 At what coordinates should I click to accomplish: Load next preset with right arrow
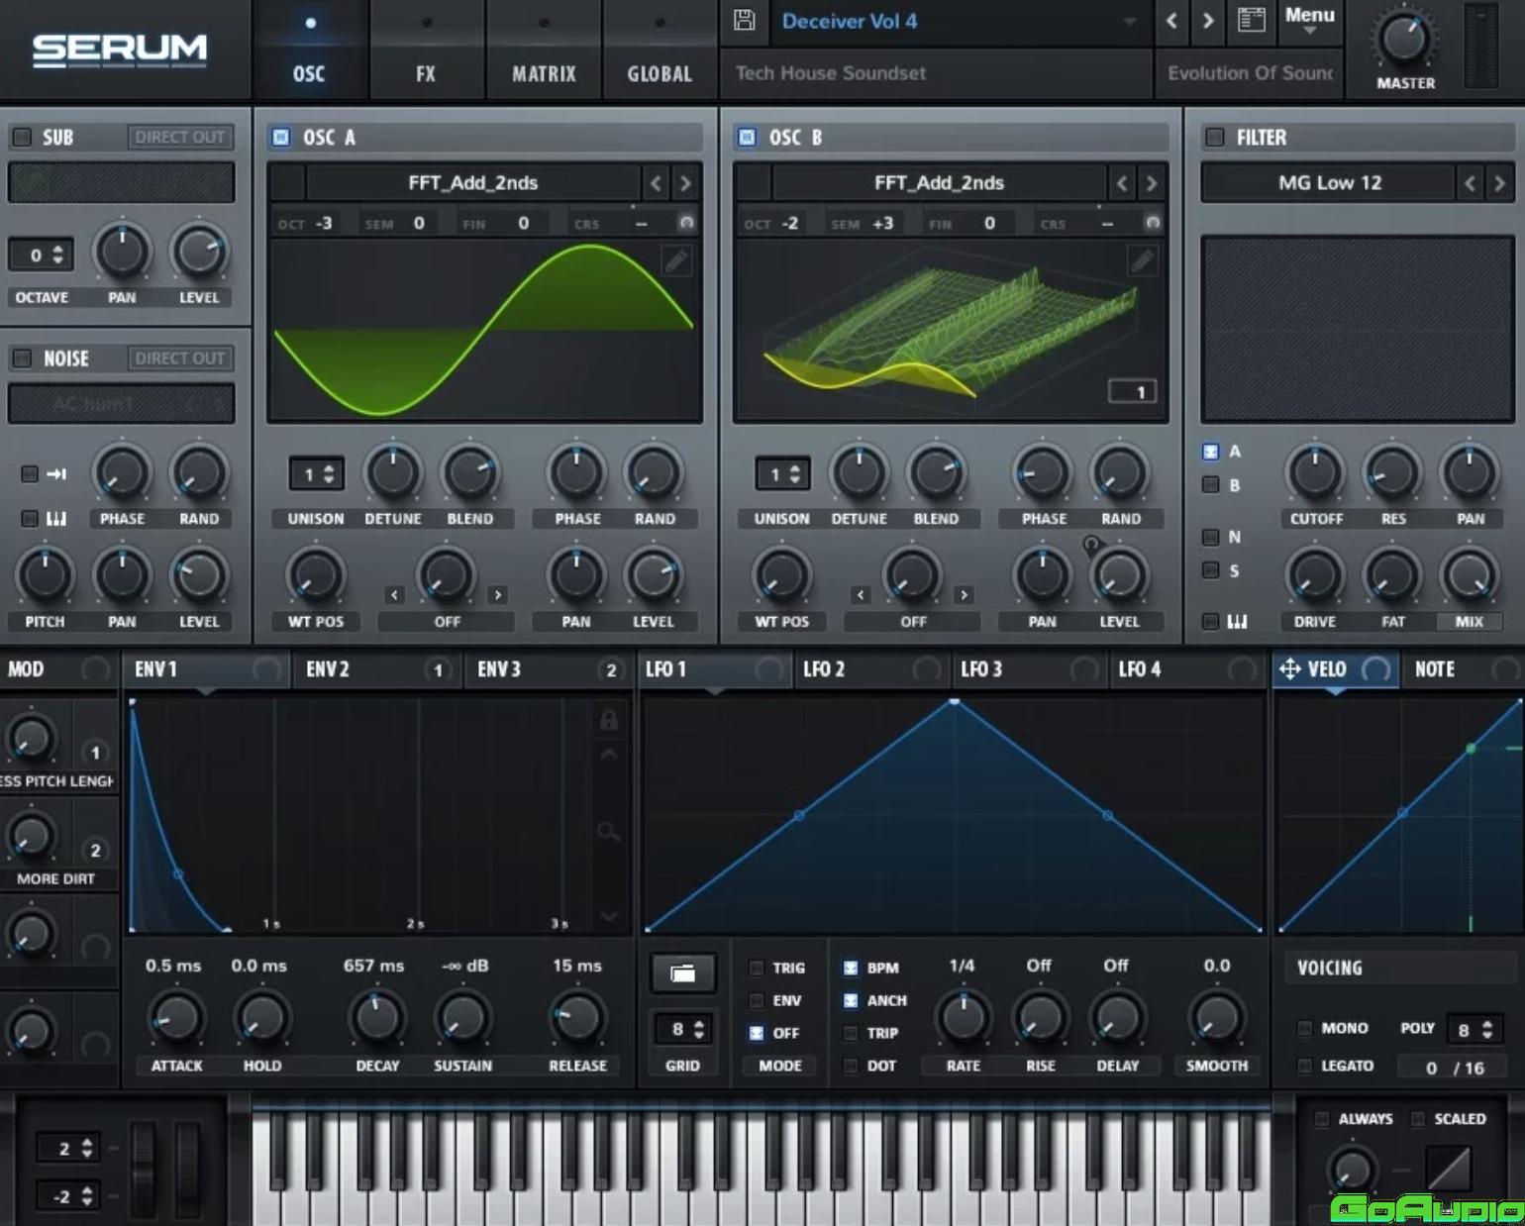(1208, 21)
